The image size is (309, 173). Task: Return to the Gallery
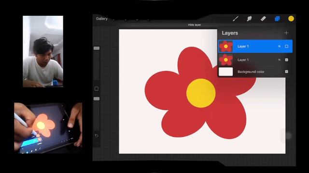102,19
